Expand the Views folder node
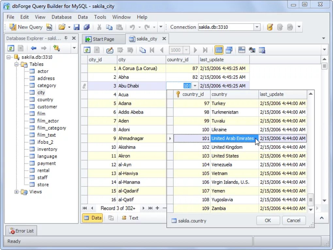This screenshot has height=250, width=333. 16,192
